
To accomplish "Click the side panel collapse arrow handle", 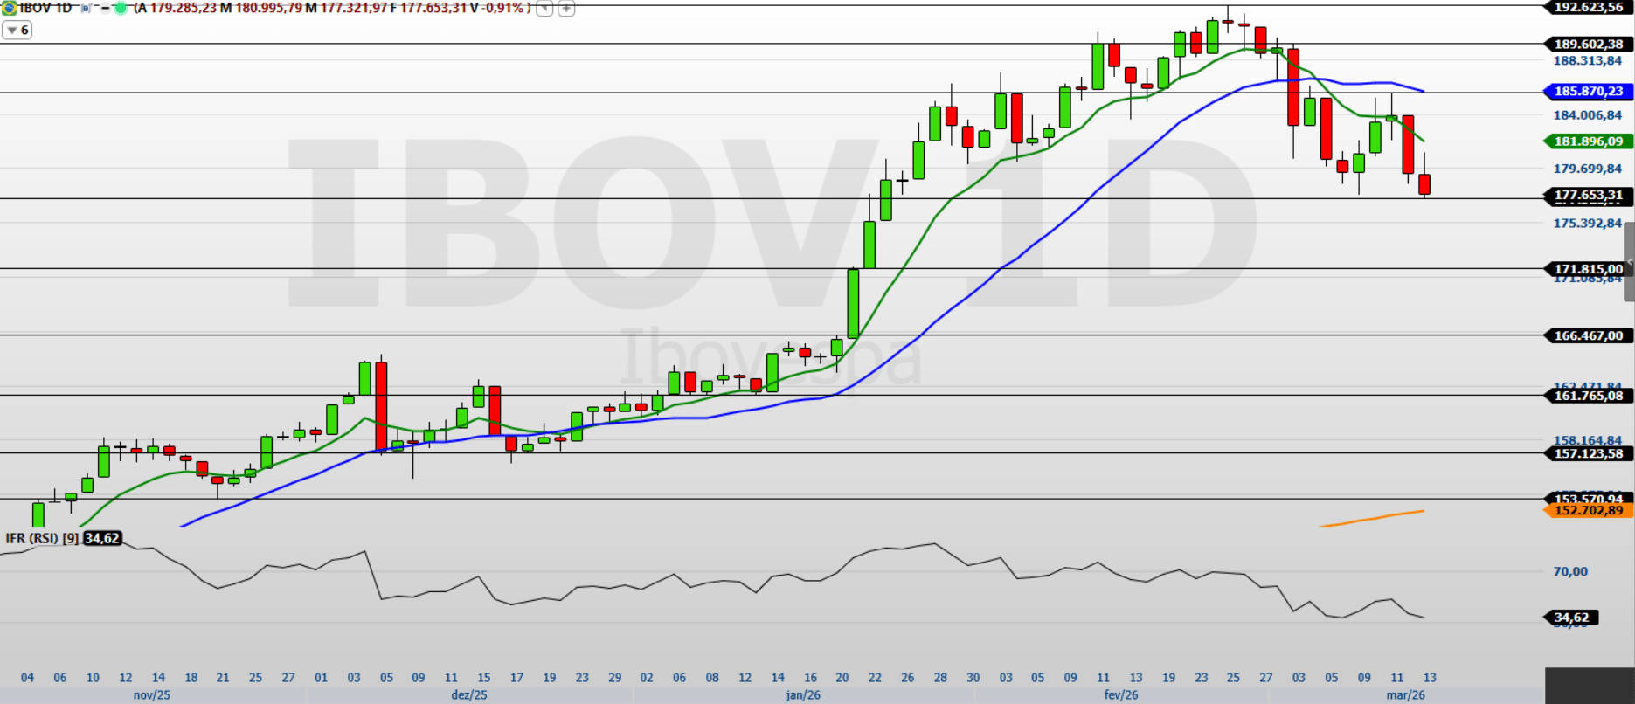I will click(1629, 262).
